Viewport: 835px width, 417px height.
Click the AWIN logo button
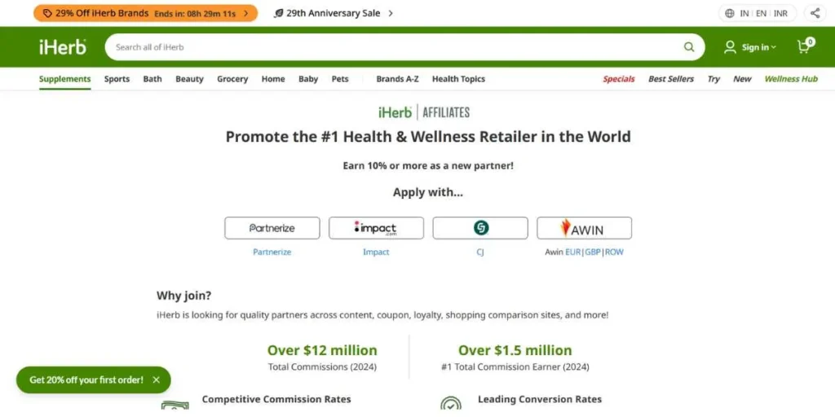coord(584,228)
